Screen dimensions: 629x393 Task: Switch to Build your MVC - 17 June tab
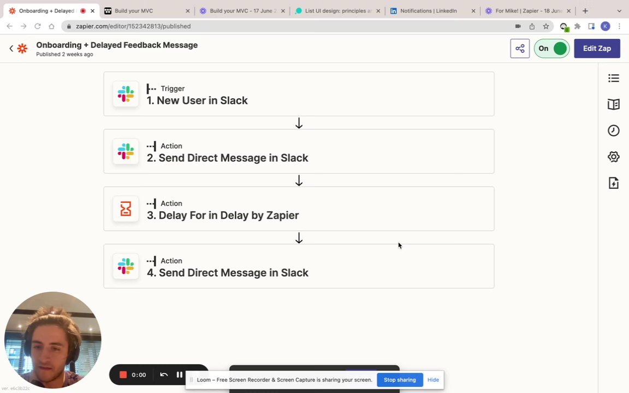point(241,11)
